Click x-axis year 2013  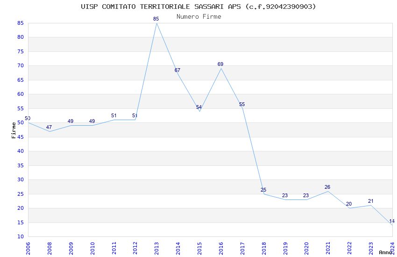coord(156,248)
